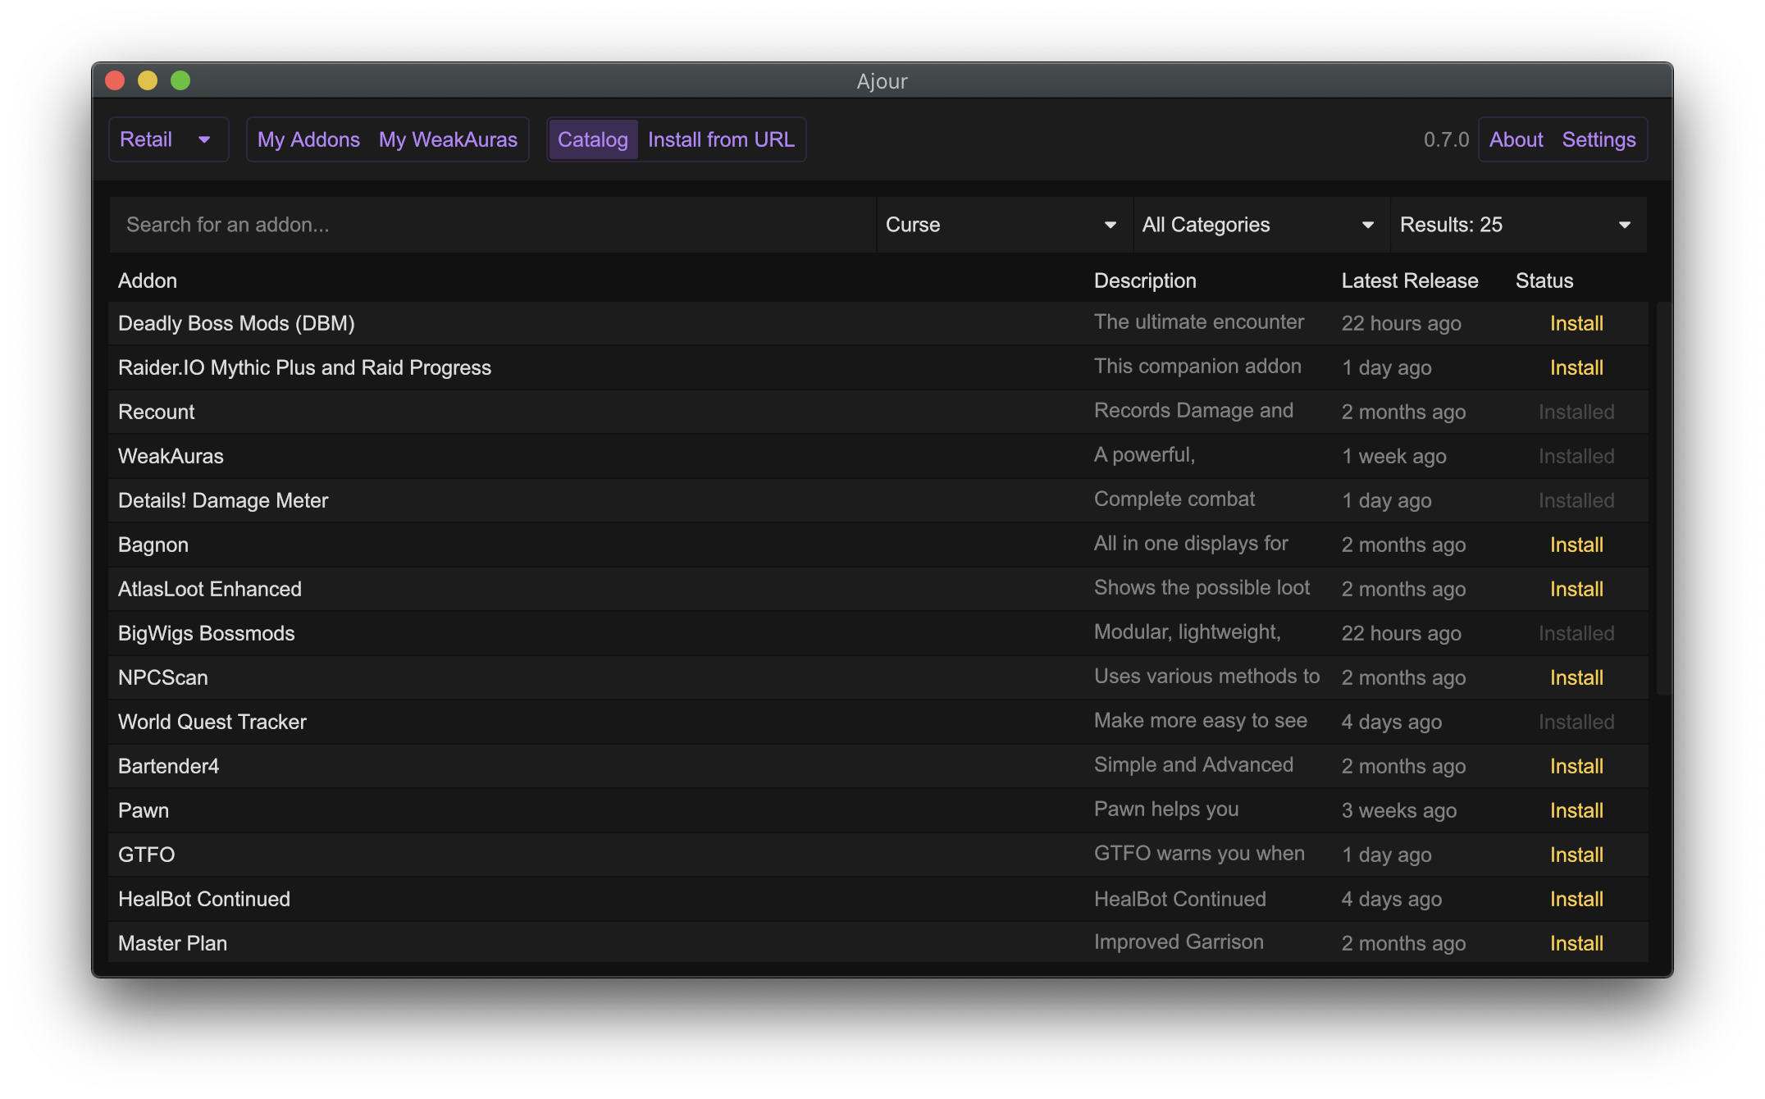This screenshot has height=1099, width=1765.
Task: Click the addon search field
Action: 492,225
